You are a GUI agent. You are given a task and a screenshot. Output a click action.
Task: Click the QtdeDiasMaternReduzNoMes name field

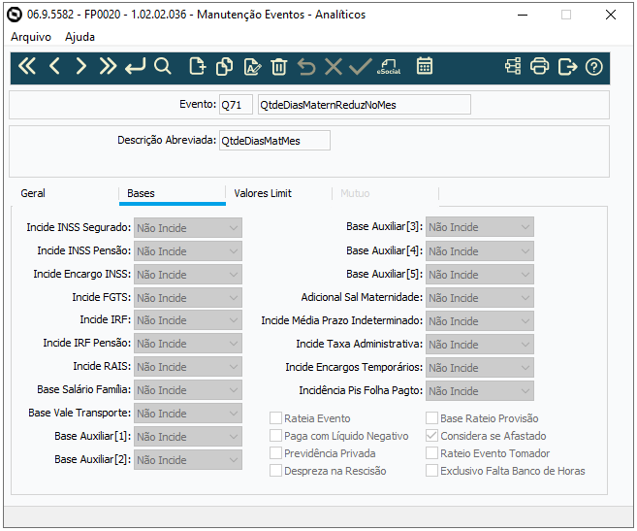365,105
